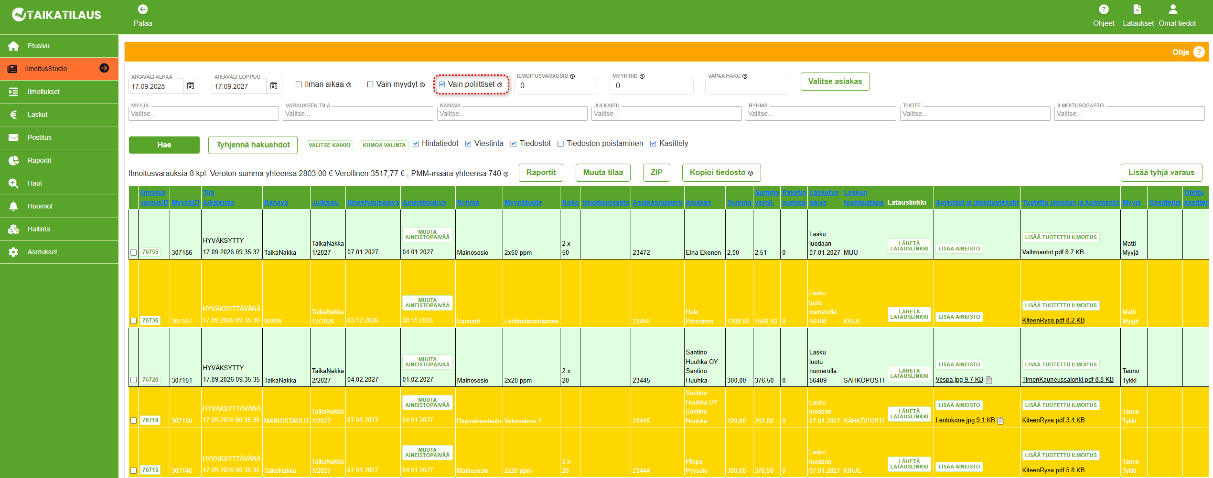This screenshot has height=478, width=1213.
Task: Expand the Kanava dropdown
Action: [x=513, y=114]
